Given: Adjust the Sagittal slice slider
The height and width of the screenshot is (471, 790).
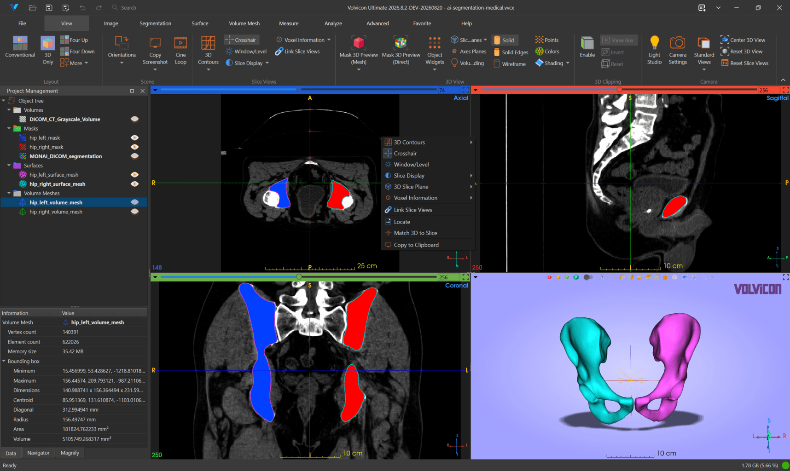Looking at the screenshot, I should tap(619, 90).
